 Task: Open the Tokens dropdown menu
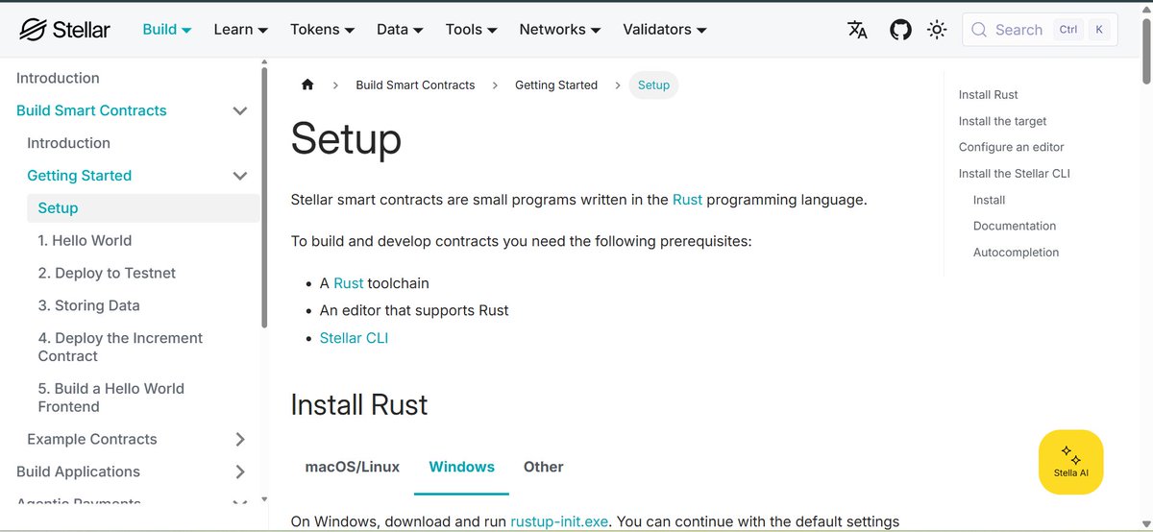[x=323, y=30]
